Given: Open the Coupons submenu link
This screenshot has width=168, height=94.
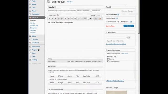Looking at the screenshot, I should [33, 33].
